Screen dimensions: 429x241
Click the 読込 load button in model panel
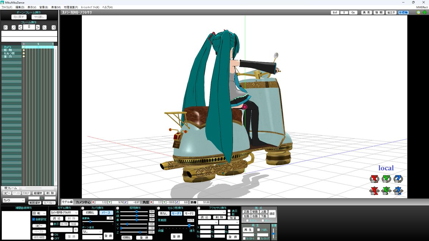coord(56,219)
